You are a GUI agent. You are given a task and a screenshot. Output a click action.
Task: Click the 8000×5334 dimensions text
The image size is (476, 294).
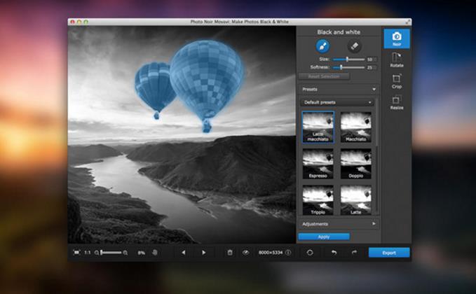click(x=271, y=253)
